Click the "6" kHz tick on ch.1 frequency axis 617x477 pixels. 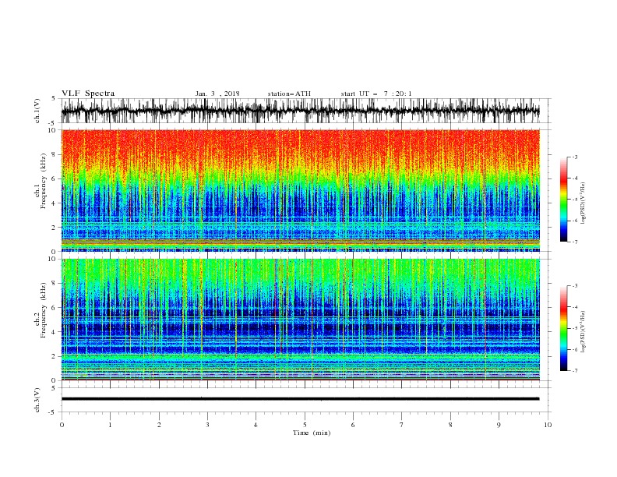click(54, 178)
